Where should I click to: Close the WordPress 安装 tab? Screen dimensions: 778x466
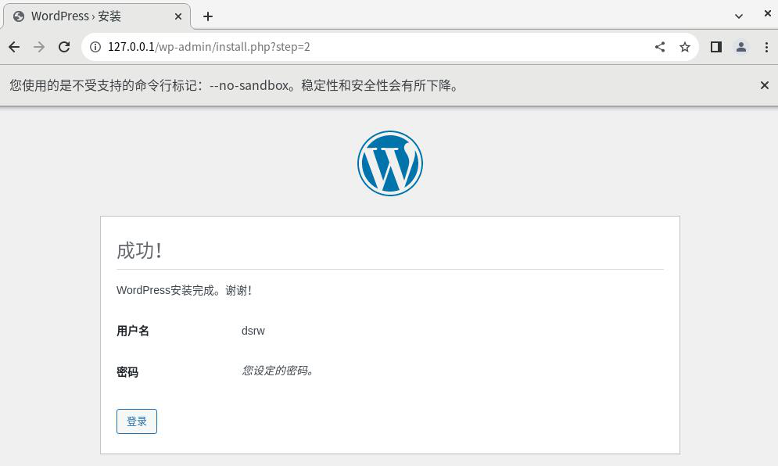(178, 16)
